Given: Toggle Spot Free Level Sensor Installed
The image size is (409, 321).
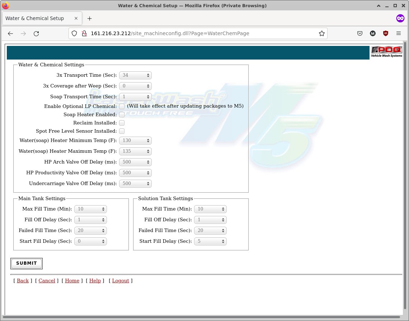Looking at the screenshot, I should point(122,131).
